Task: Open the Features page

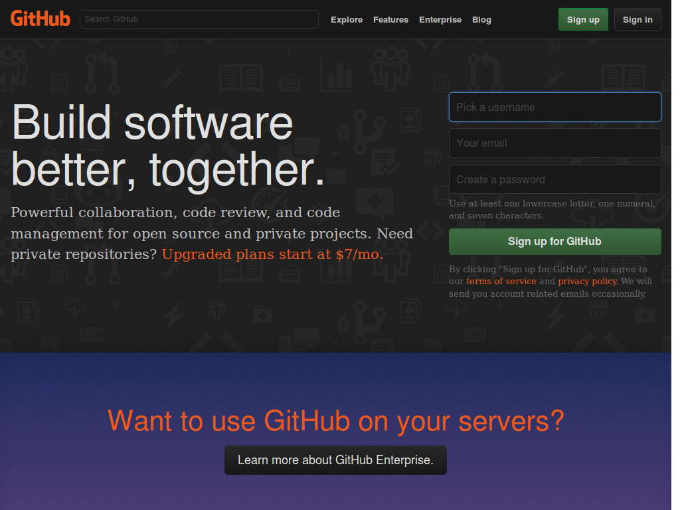Action: pos(390,19)
